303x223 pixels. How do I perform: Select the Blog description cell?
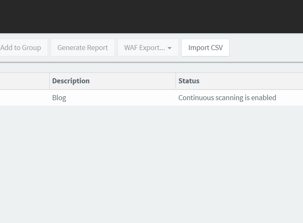pyautogui.click(x=113, y=98)
